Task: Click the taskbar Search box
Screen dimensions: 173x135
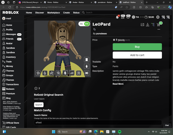Action: (x=72, y=132)
